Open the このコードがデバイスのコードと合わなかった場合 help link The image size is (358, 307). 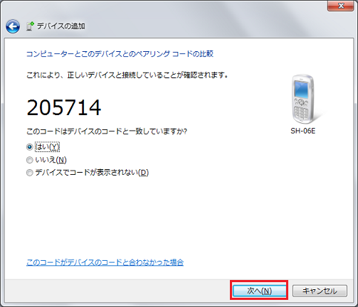(x=105, y=262)
